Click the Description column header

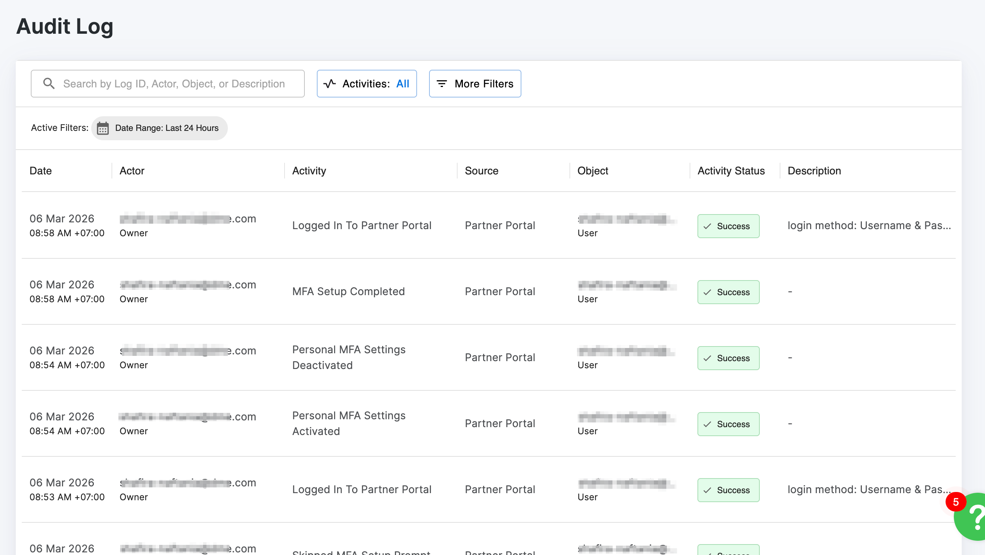[814, 171]
